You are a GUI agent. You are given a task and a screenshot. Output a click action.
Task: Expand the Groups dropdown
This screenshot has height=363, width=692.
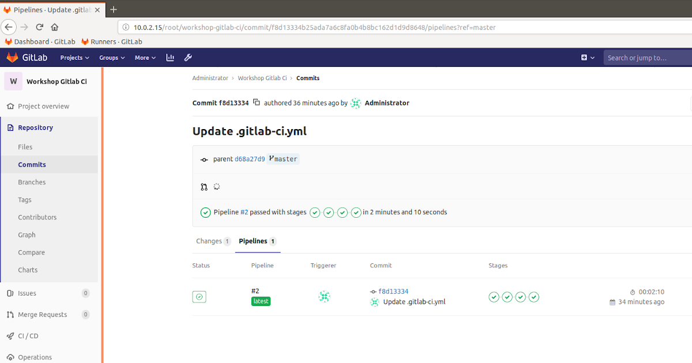pyautogui.click(x=111, y=57)
